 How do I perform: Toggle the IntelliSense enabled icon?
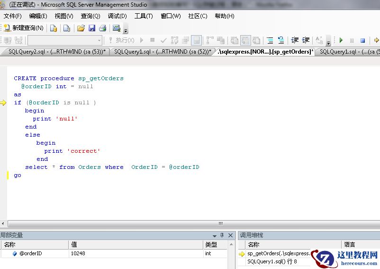pyautogui.click(x=197, y=40)
